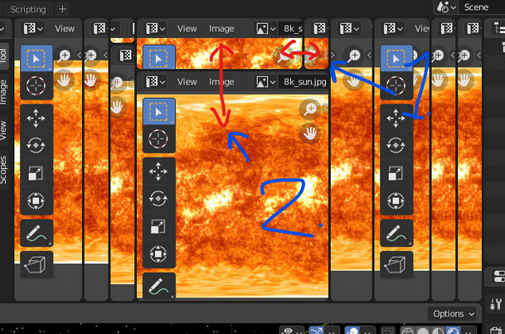The image size is (505, 334).
Task: Click the pan hand gizmo in 8k_sun.jpg editor
Action: point(310,133)
